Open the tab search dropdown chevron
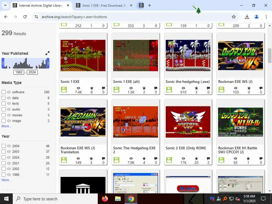This screenshot has height=204, width=272. pyautogui.click(x=5, y=5)
